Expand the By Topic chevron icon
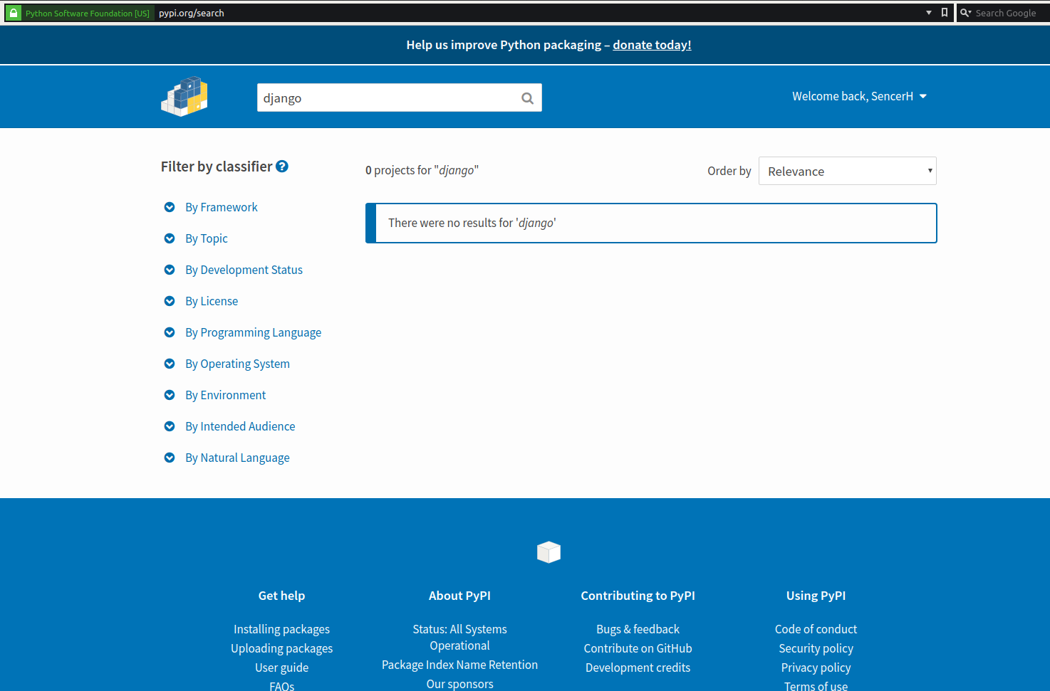Viewport: 1050px width, 691px height. (170, 238)
